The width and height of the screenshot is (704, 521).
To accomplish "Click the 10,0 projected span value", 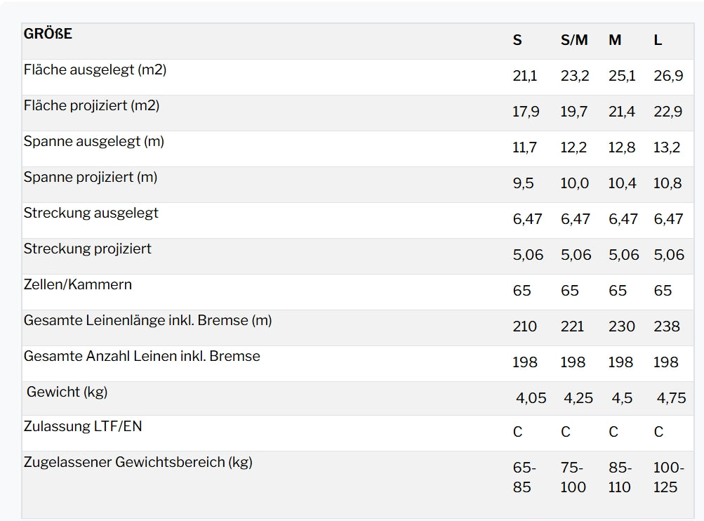I will (575, 184).
